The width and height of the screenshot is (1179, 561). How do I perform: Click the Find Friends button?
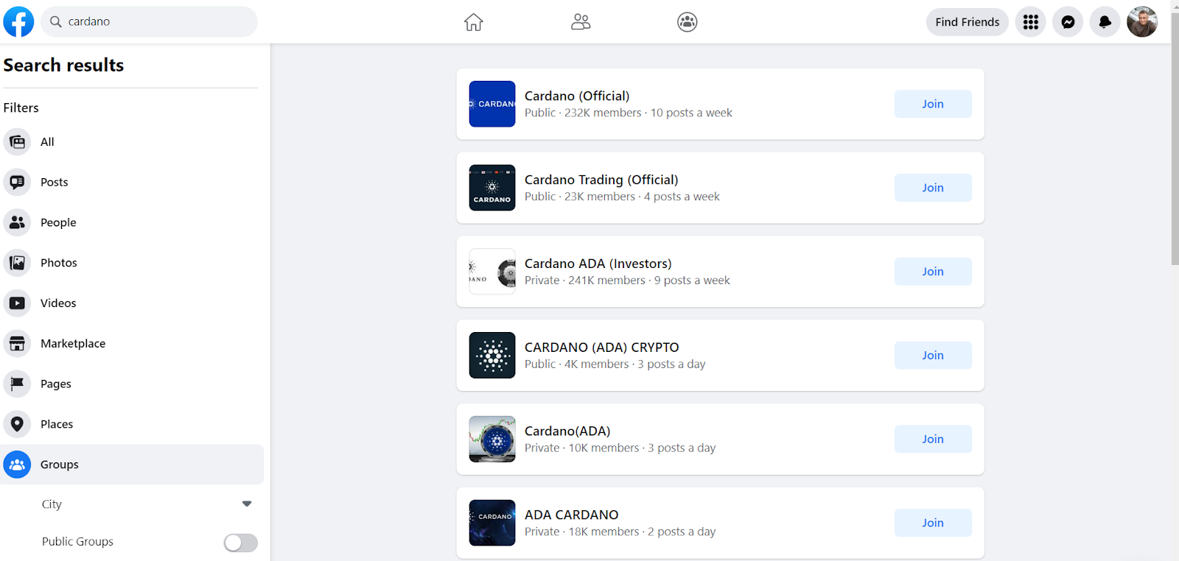pyautogui.click(x=968, y=22)
